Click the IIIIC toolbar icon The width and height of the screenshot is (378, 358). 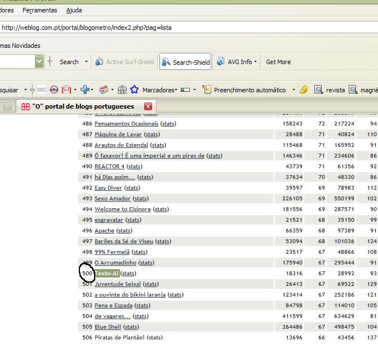[x=42, y=90]
